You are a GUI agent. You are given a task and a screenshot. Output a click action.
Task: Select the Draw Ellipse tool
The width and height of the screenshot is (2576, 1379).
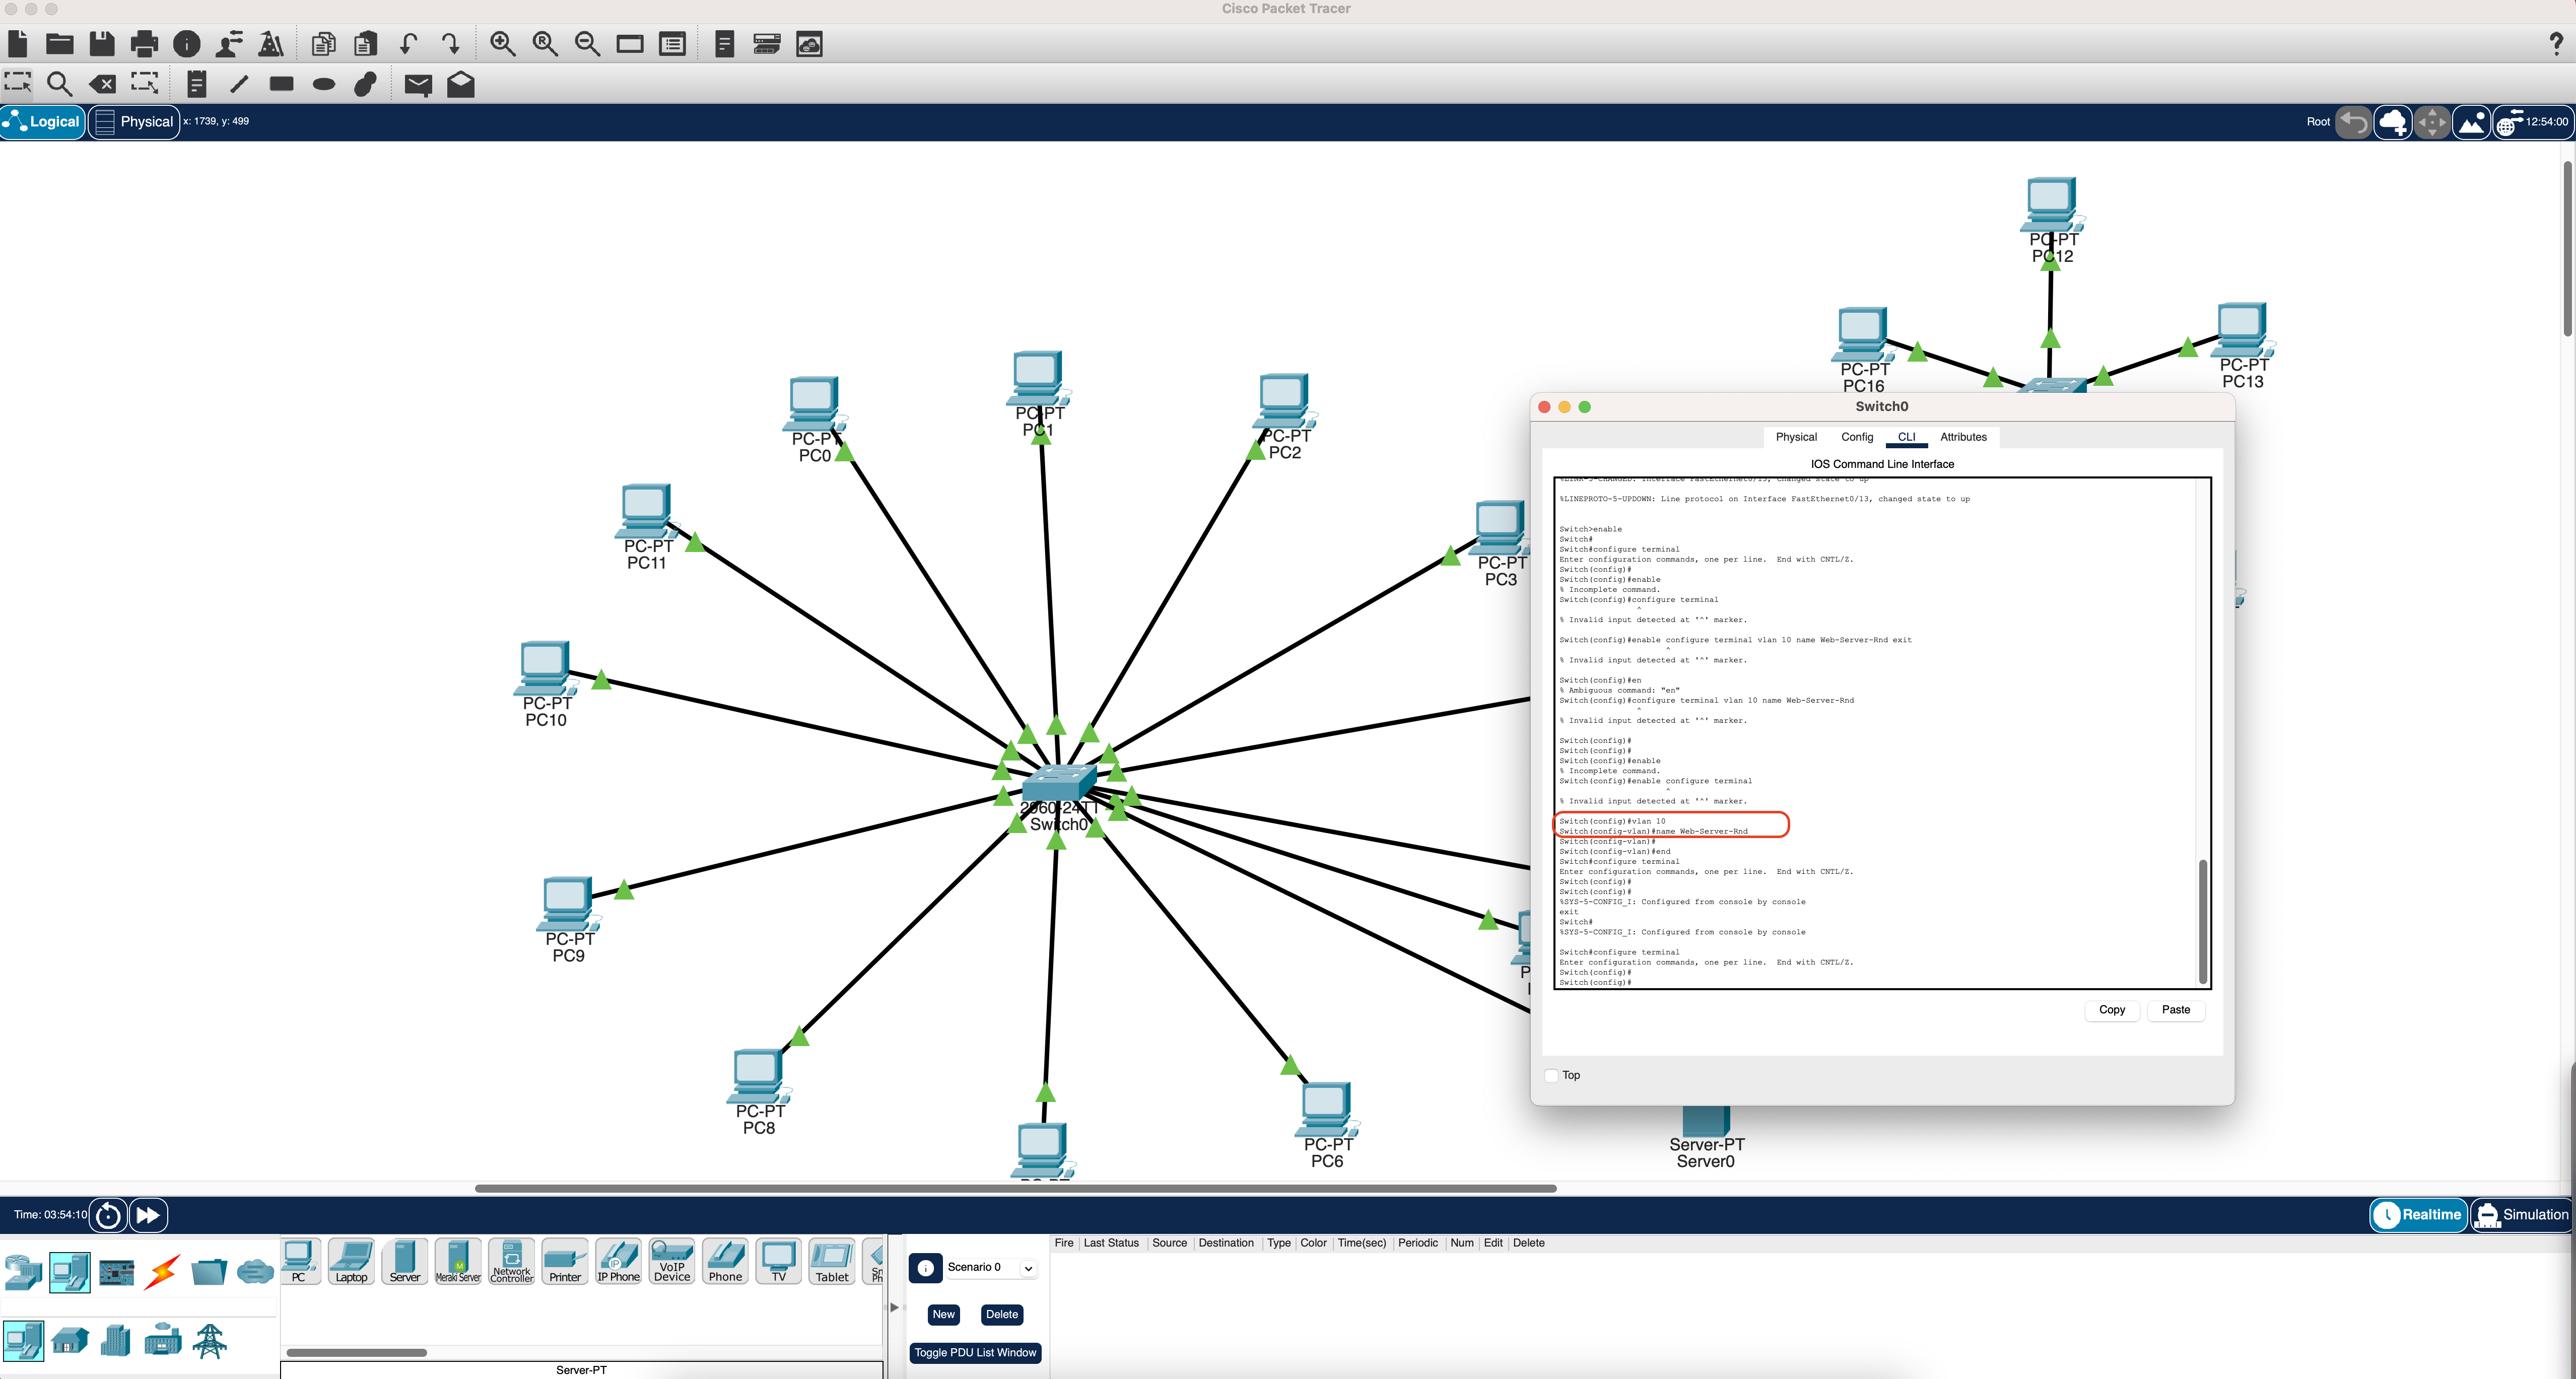[x=323, y=84]
